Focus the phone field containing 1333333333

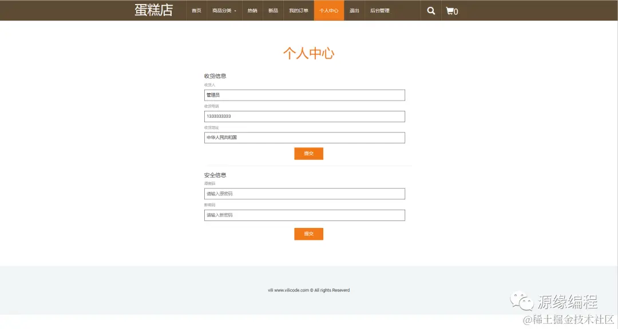point(304,116)
